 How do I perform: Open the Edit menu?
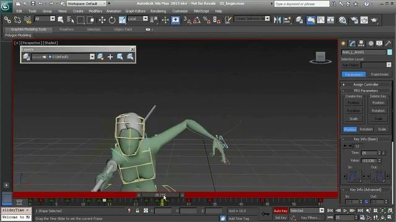tap(19, 11)
